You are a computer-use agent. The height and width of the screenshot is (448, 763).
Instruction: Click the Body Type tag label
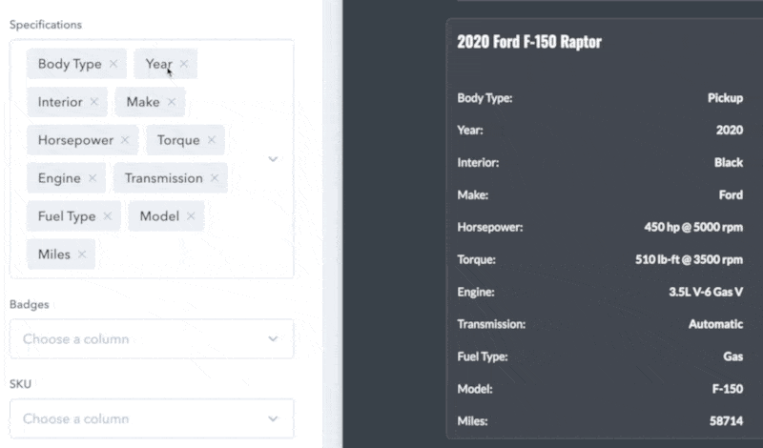point(70,64)
